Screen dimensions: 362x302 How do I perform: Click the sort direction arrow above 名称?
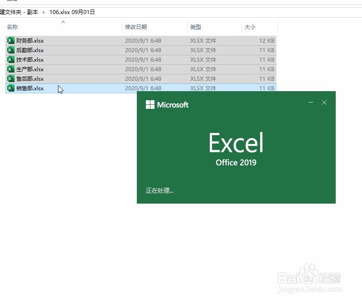click(x=63, y=22)
